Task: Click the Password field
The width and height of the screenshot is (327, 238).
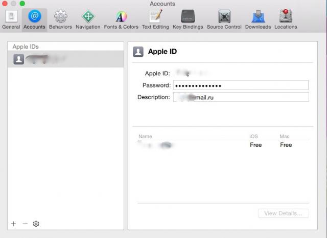Action: [x=241, y=85]
